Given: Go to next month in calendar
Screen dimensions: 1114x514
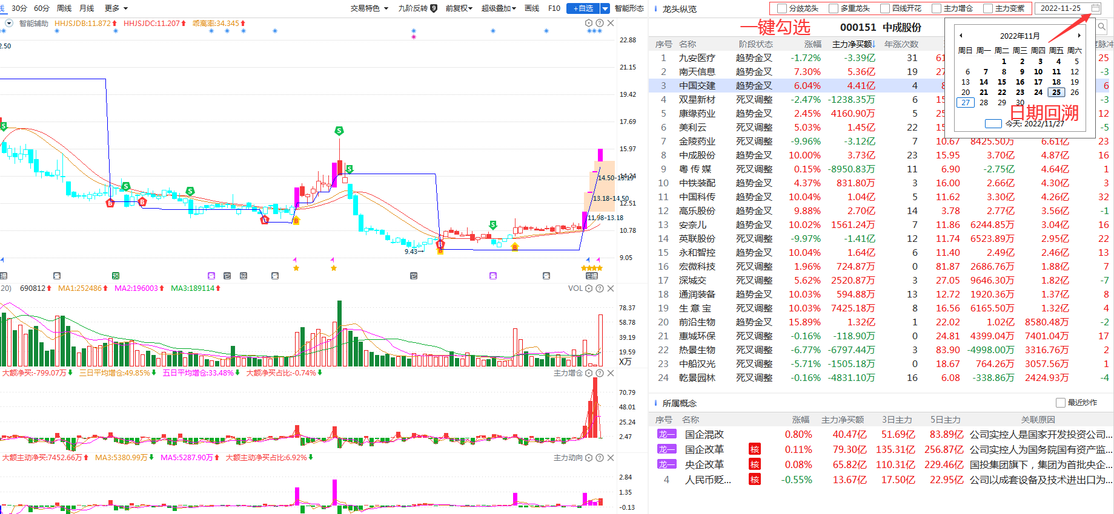Looking at the screenshot, I should (x=1079, y=36).
